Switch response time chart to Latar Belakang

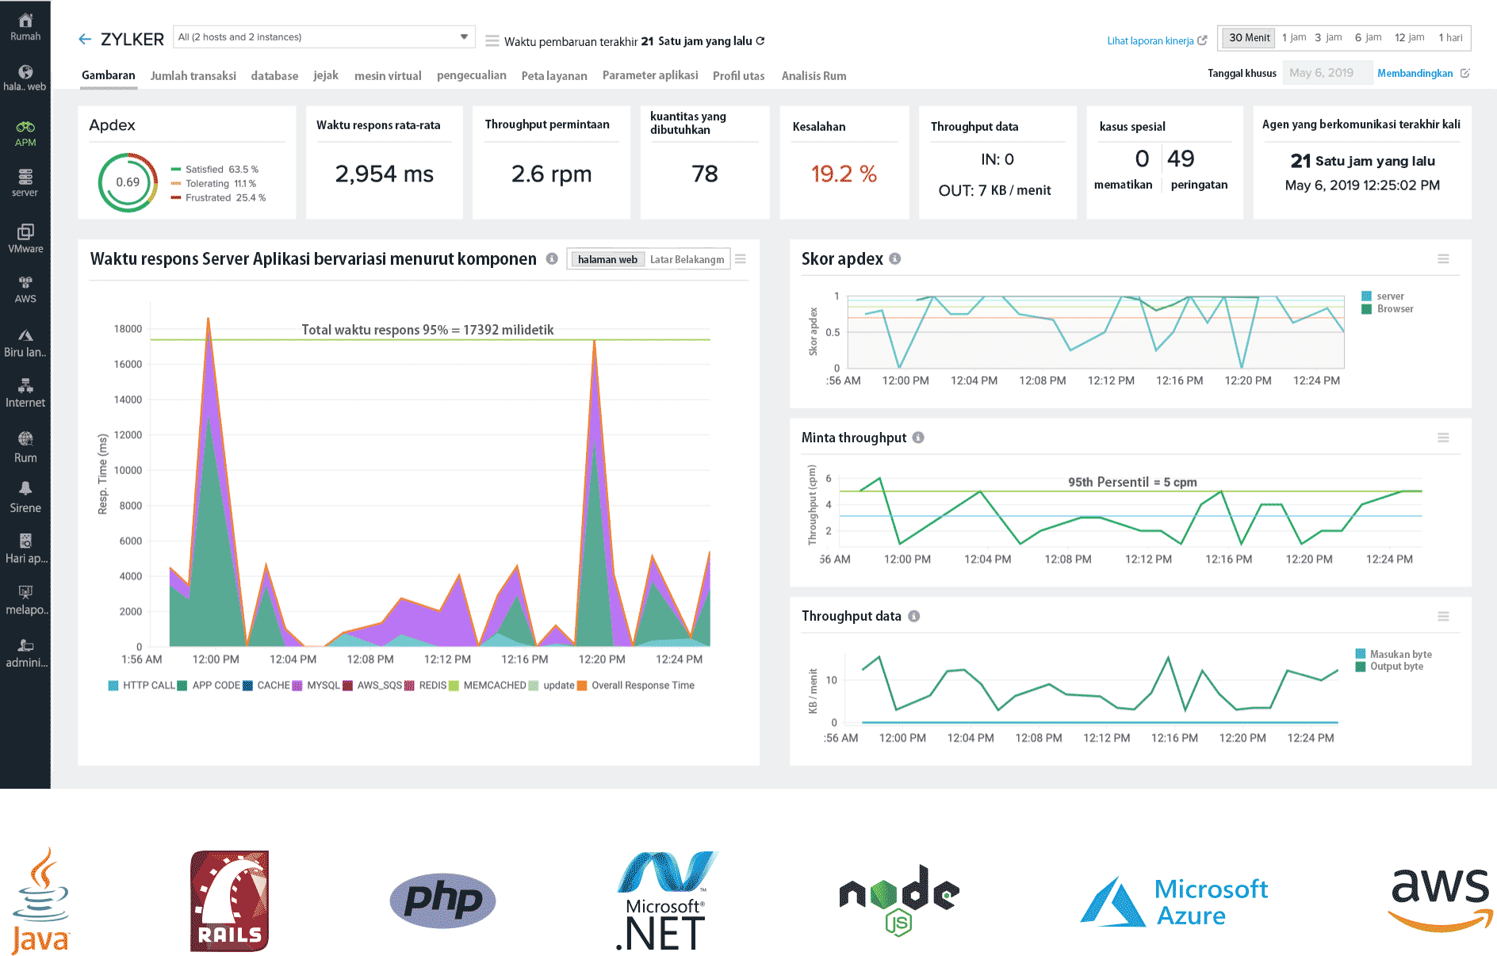pyautogui.click(x=687, y=259)
